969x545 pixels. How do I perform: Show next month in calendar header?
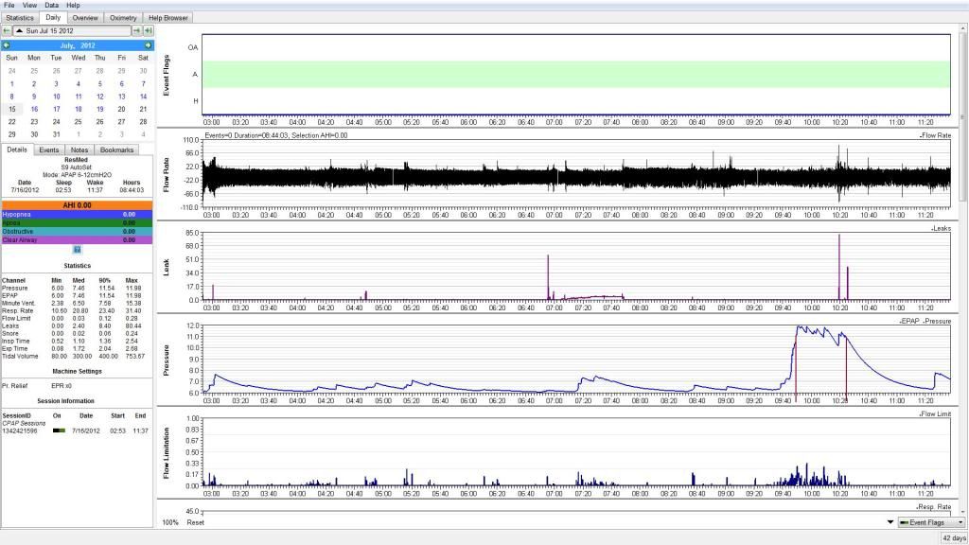click(x=148, y=44)
